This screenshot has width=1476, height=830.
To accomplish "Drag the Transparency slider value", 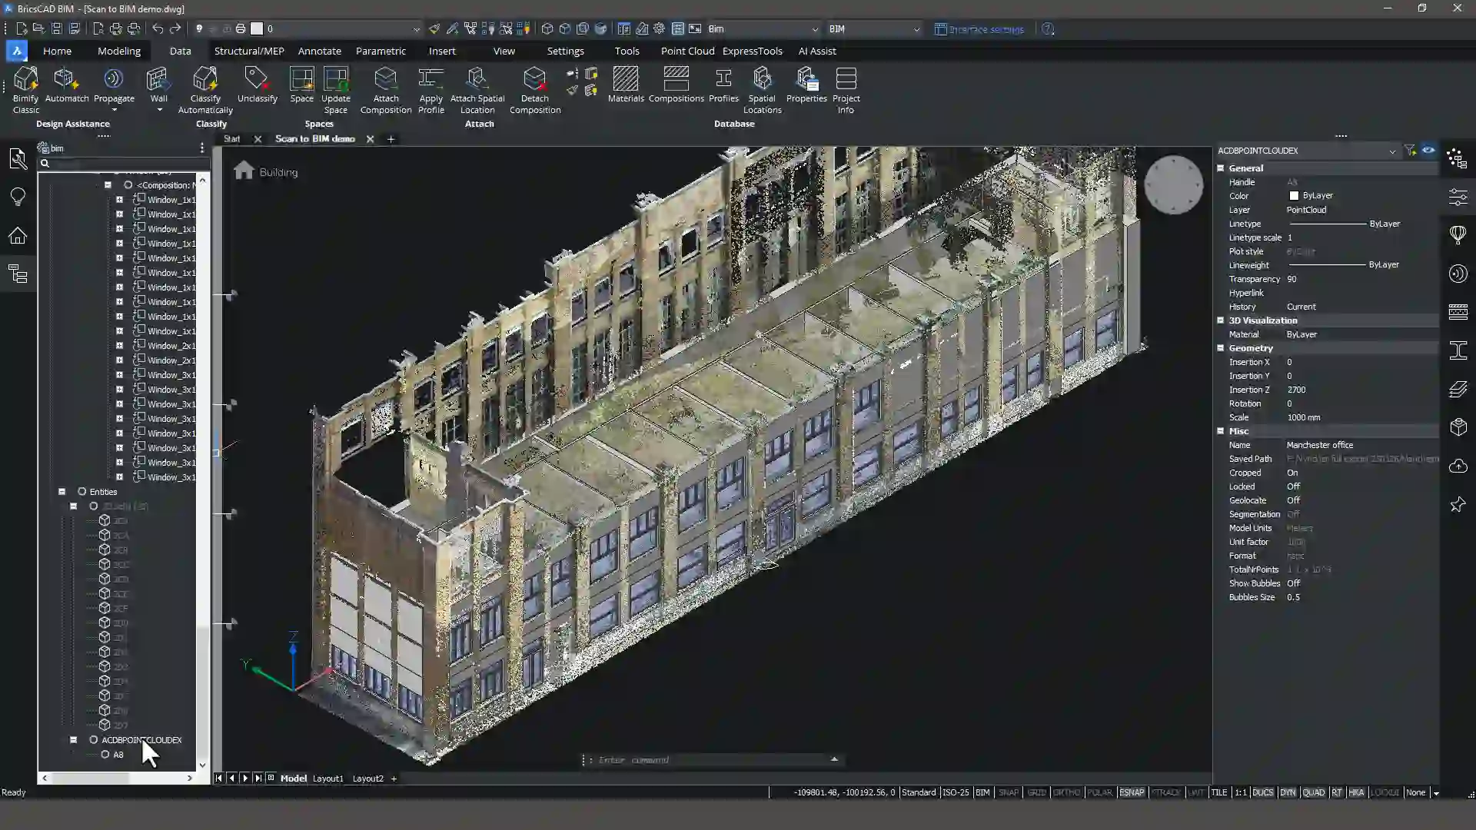I will pos(1292,279).
